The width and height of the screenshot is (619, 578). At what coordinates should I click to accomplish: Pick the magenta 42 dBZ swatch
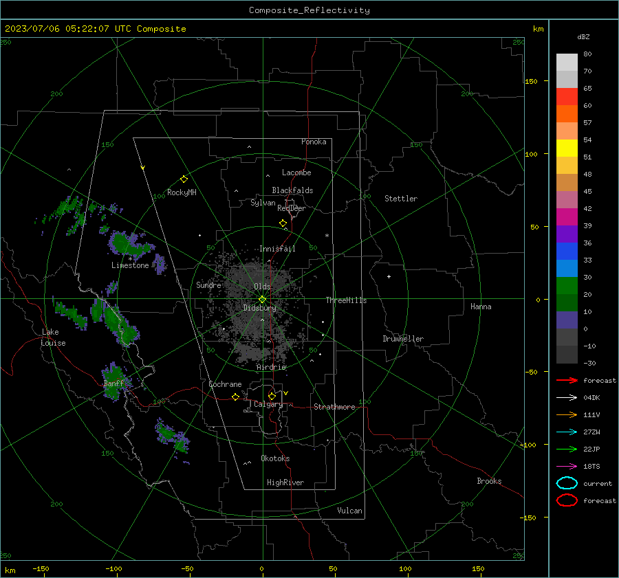pyautogui.click(x=567, y=217)
